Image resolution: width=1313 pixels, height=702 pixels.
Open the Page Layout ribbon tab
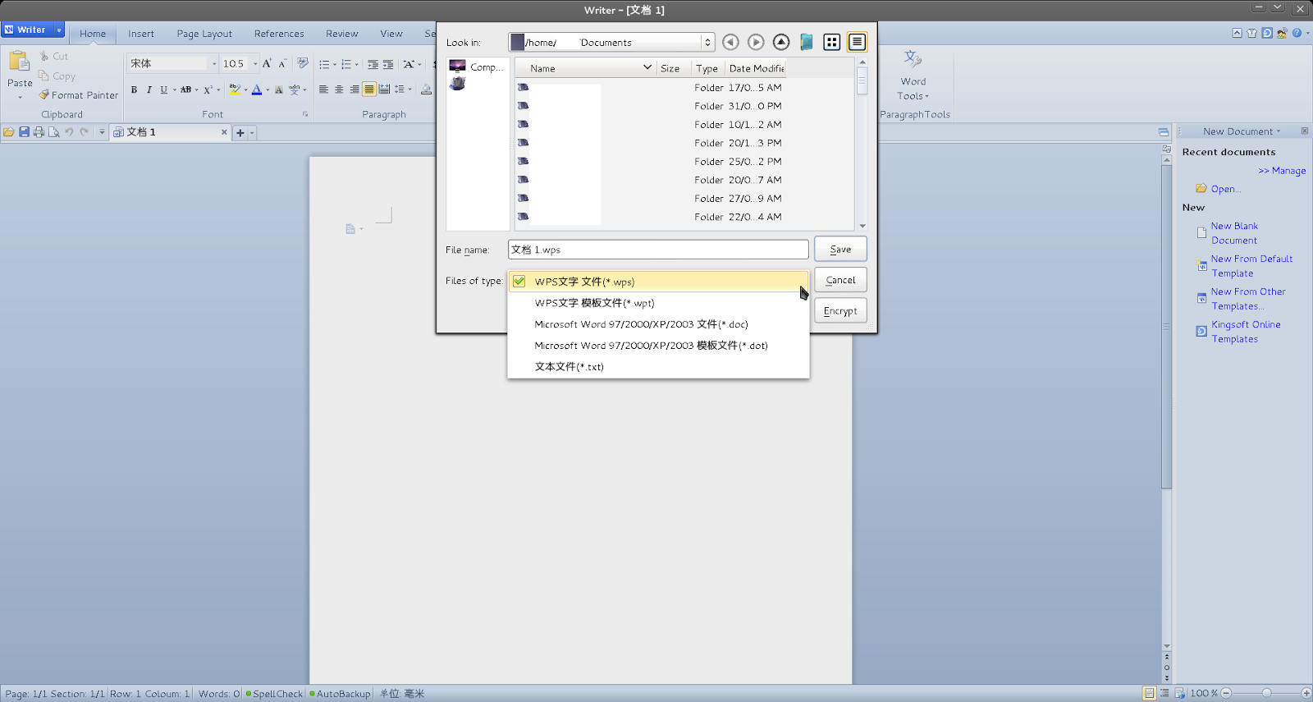click(x=204, y=34)
